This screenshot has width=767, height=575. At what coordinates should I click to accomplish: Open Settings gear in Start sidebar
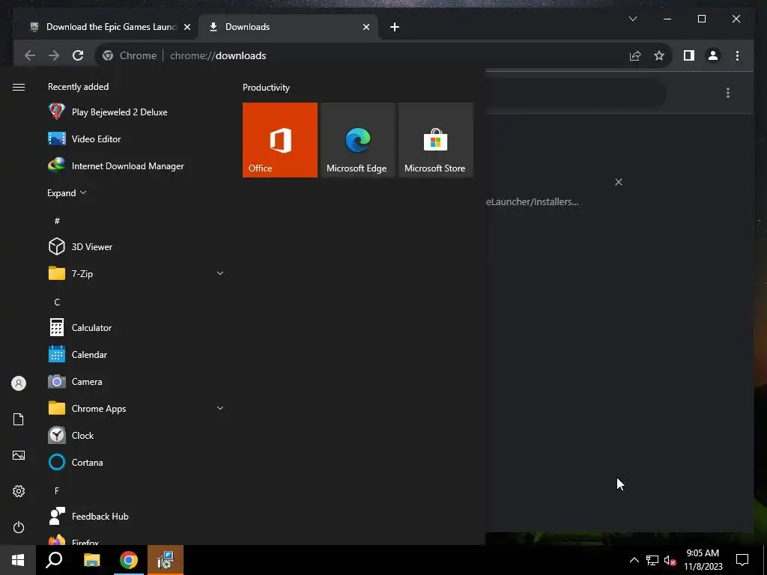19,491
